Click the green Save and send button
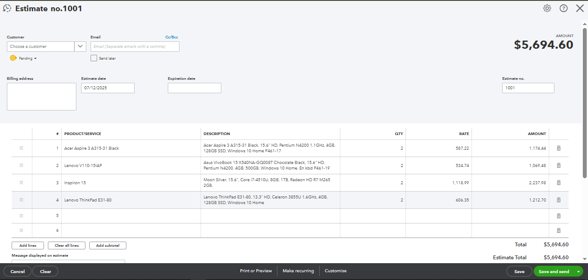This screenshot has height=280, width=588. pyautogui.click(x=554, y=271)
